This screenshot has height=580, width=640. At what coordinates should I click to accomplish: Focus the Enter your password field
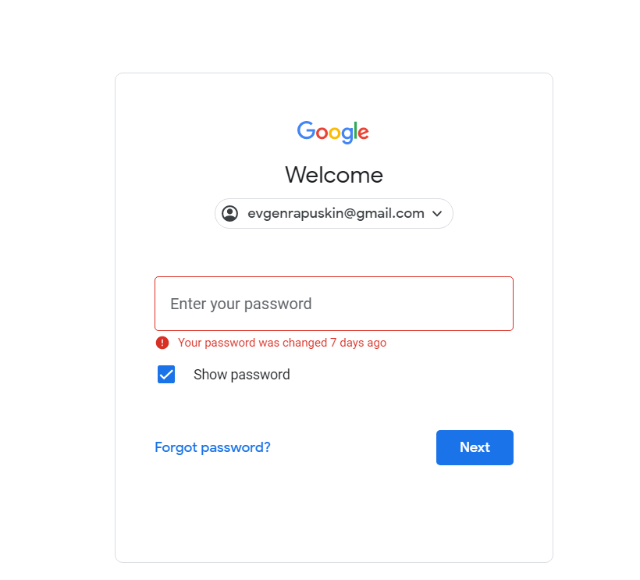pyautogui.click(x=334, y=304)
